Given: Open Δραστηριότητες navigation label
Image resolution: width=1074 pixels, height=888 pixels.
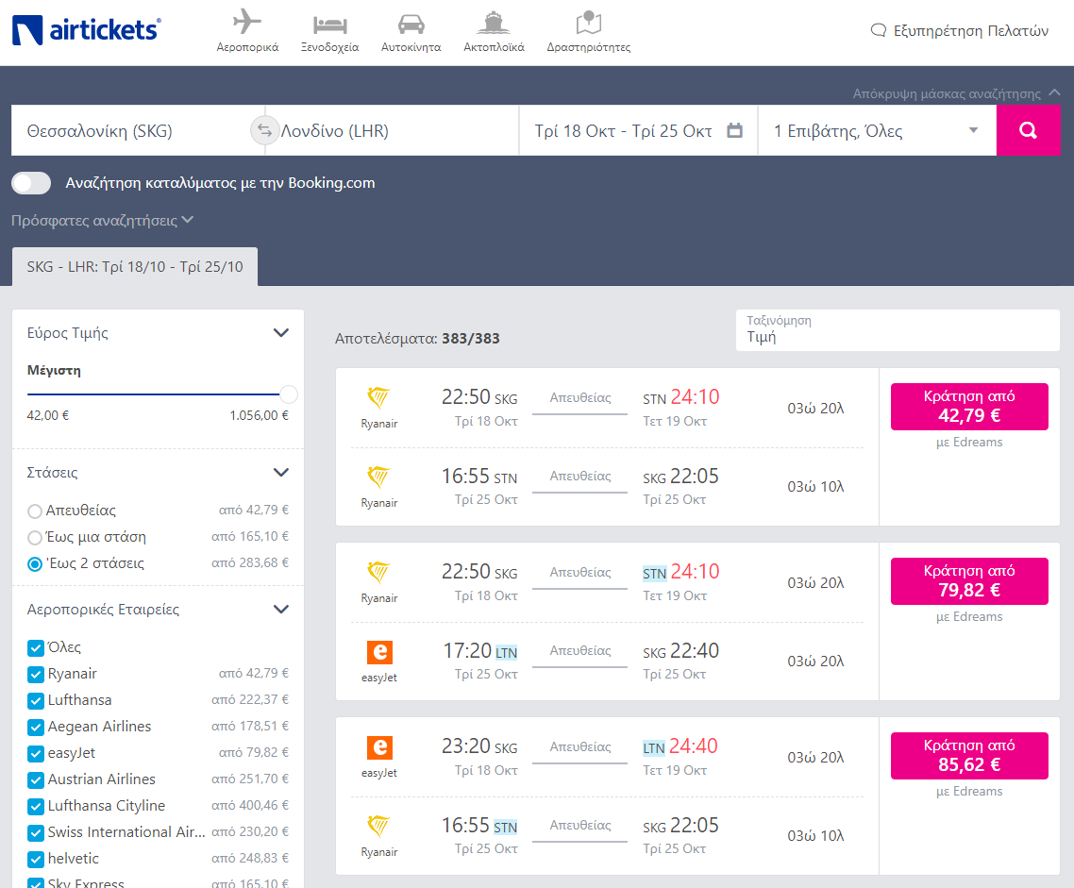Looking at the screenshot, I should coord(588,47).
